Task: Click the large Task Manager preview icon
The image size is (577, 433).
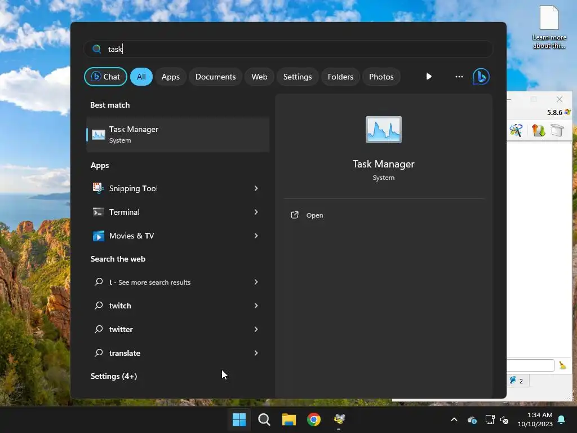Action: pyautogui.click(x=383, y=130)
